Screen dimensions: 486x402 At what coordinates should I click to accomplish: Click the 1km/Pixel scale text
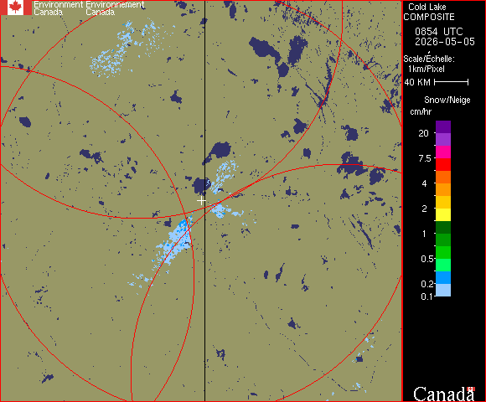[x=427, y=69]
